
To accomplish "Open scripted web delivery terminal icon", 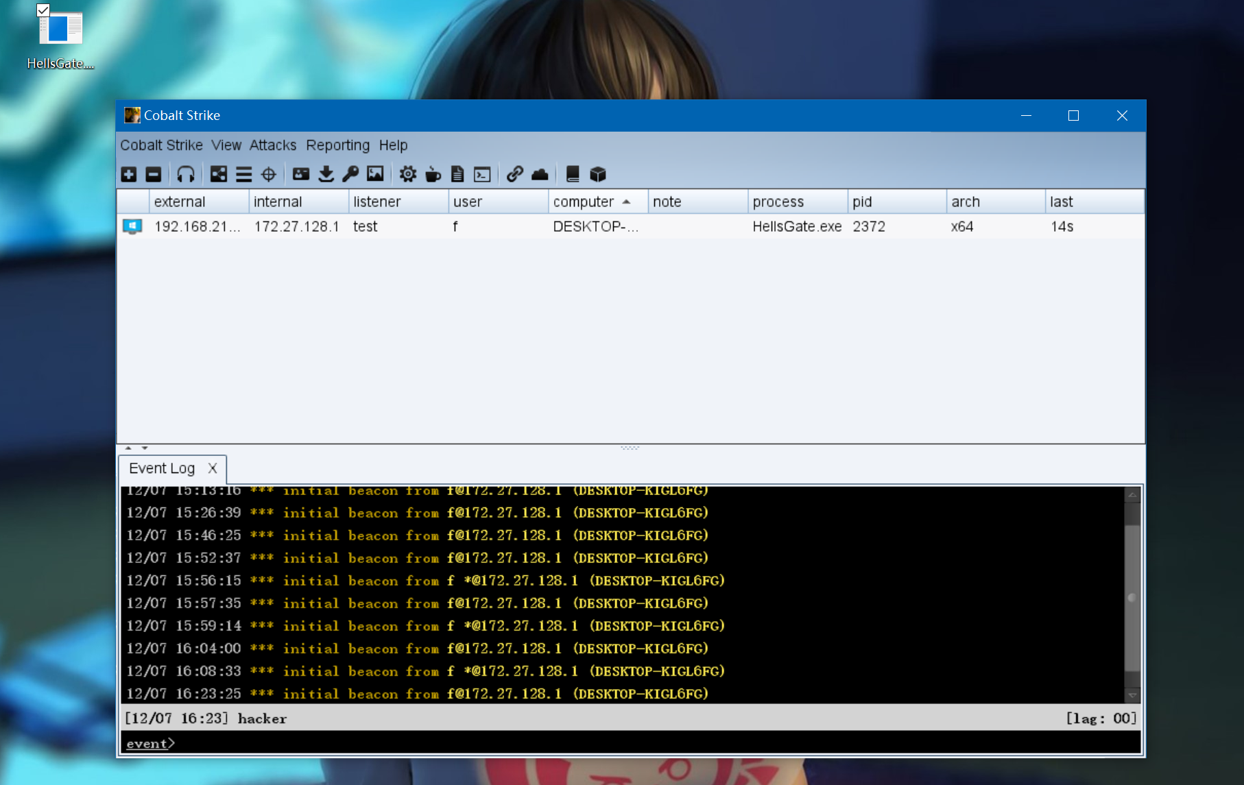I will 482,174.
